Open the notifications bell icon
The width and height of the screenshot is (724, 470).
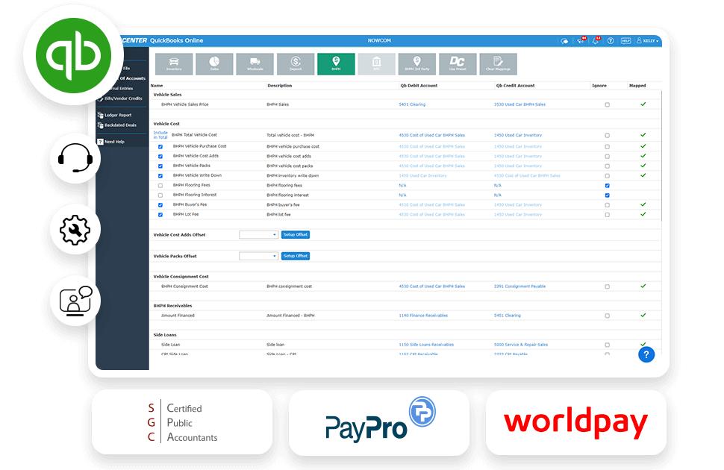tap(596, 40)
